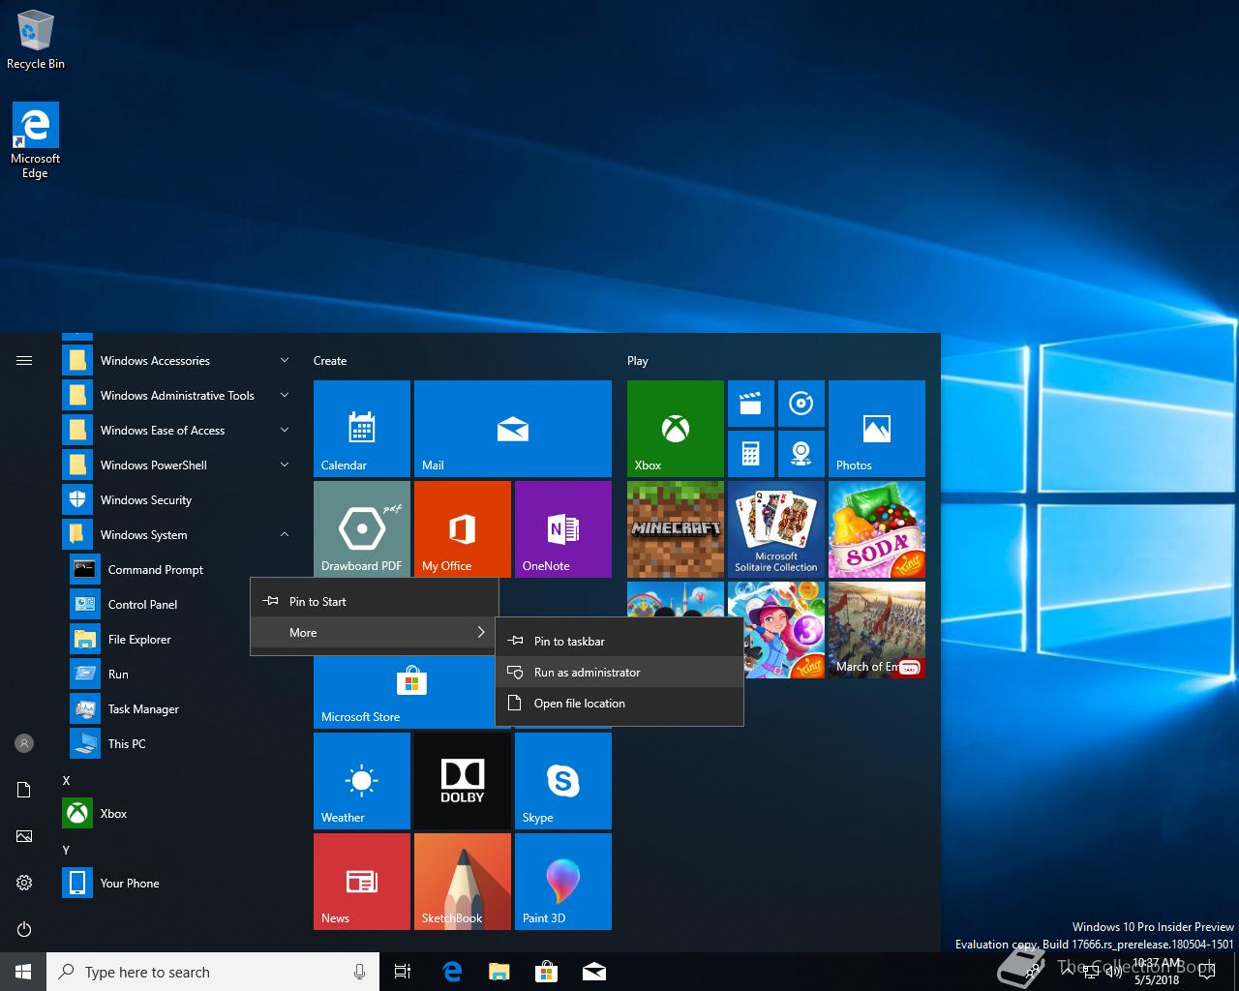Open the My Office tile
The image size is (1239, 991).
tap(463, 529)
